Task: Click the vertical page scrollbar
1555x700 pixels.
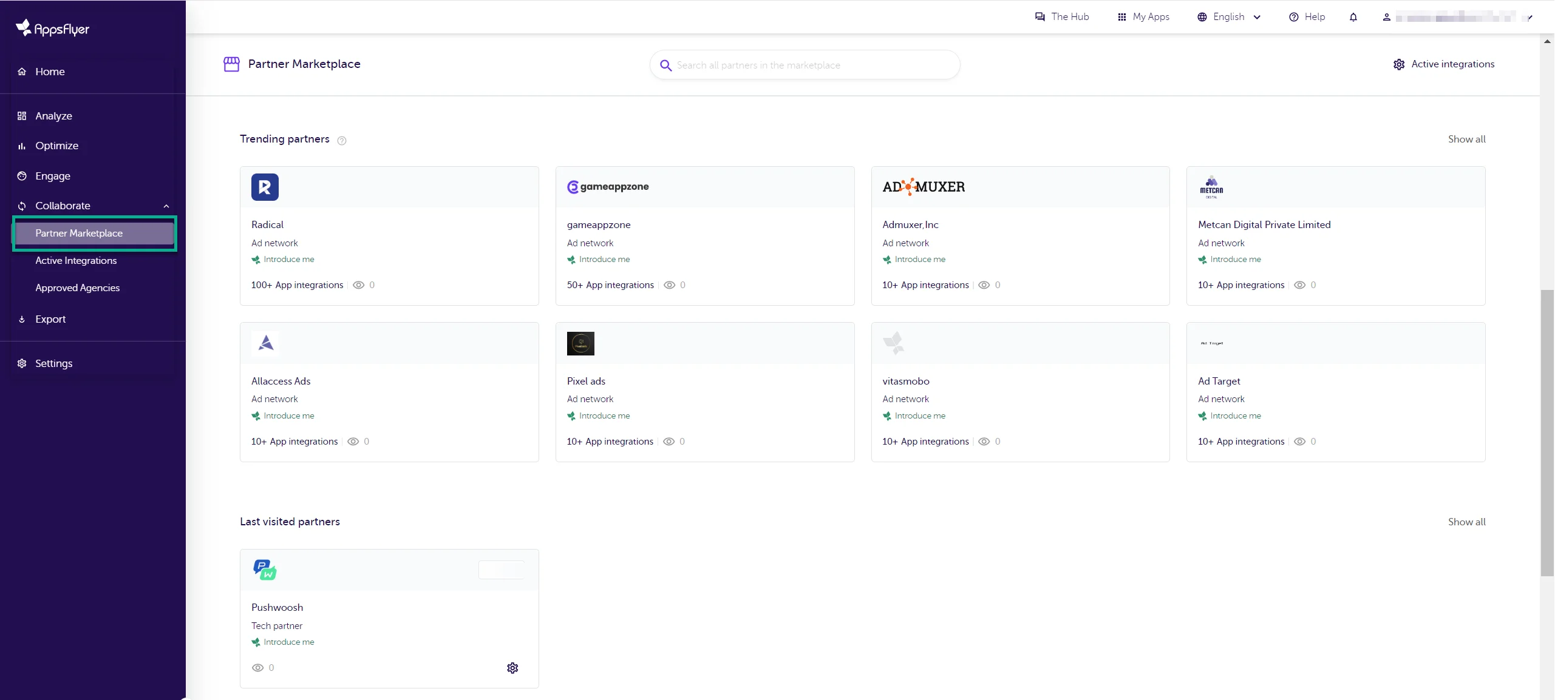Action: point(1546,433)
